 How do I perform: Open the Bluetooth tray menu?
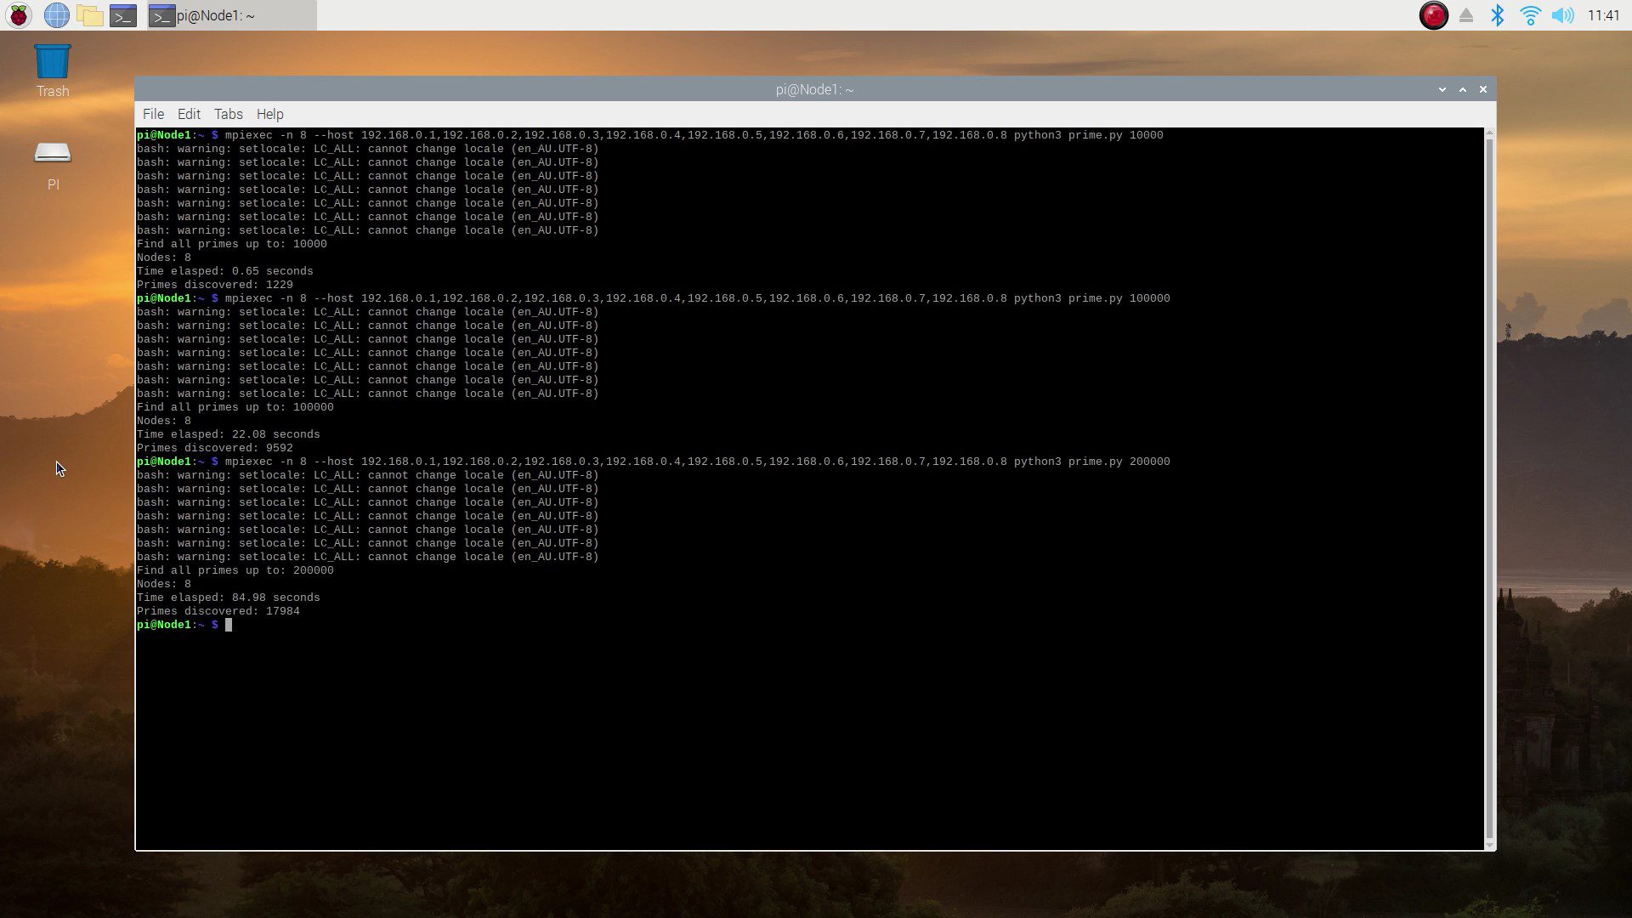[x=1498, y=15]
